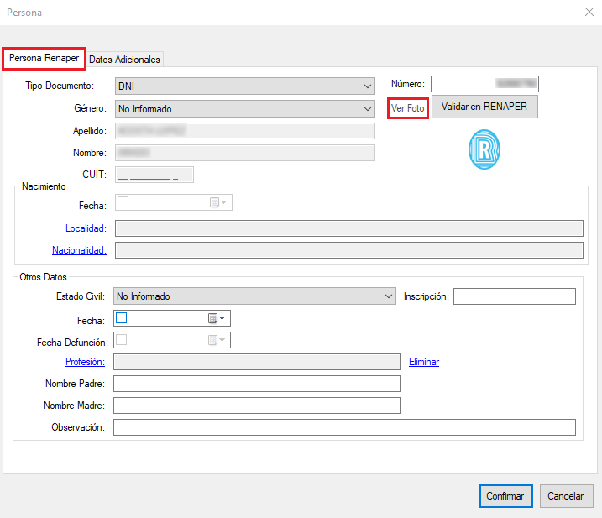Open calendar icon for Fecha Defunción
602x518 pixels.
[214, 341]
